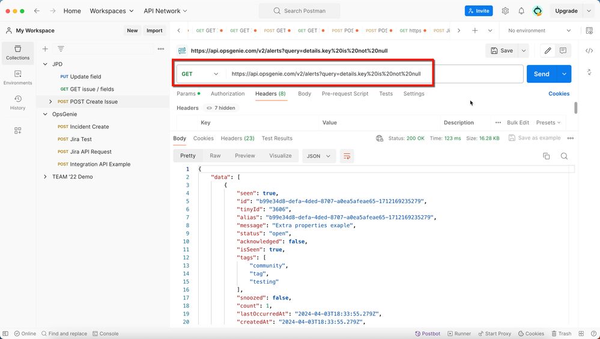Click Bulk Edit in headers
This screenshot has height=339, width=600.
click(x=518, y=123)
